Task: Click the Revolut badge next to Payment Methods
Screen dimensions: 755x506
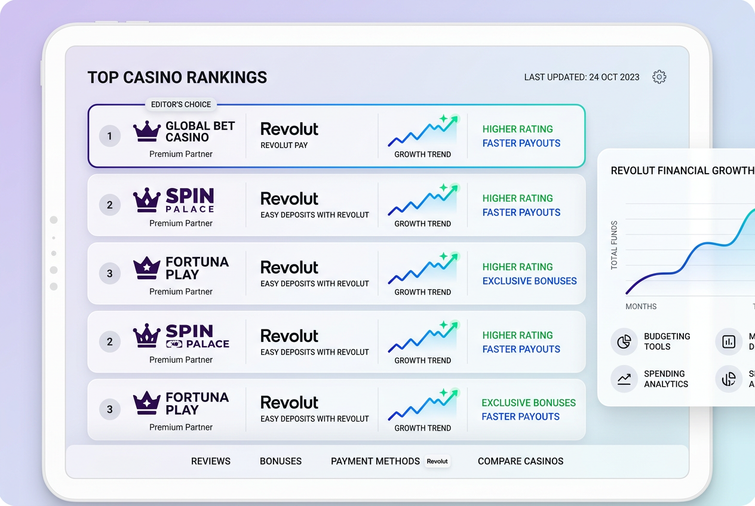Action: (437, 461)
